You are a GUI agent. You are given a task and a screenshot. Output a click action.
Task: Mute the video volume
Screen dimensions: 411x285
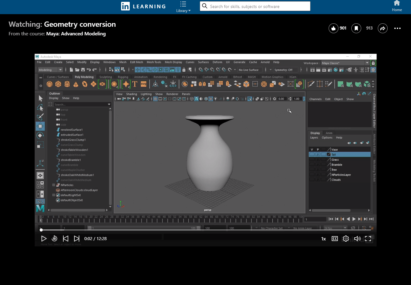pyautogui.click(x=357, y=239)
